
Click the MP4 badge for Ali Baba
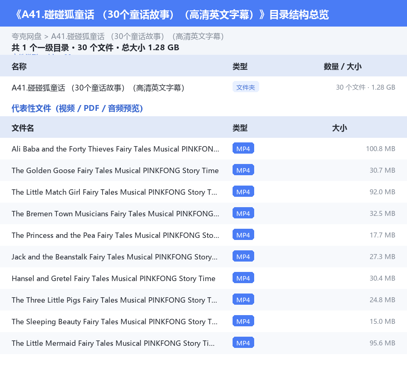(243, 149)
